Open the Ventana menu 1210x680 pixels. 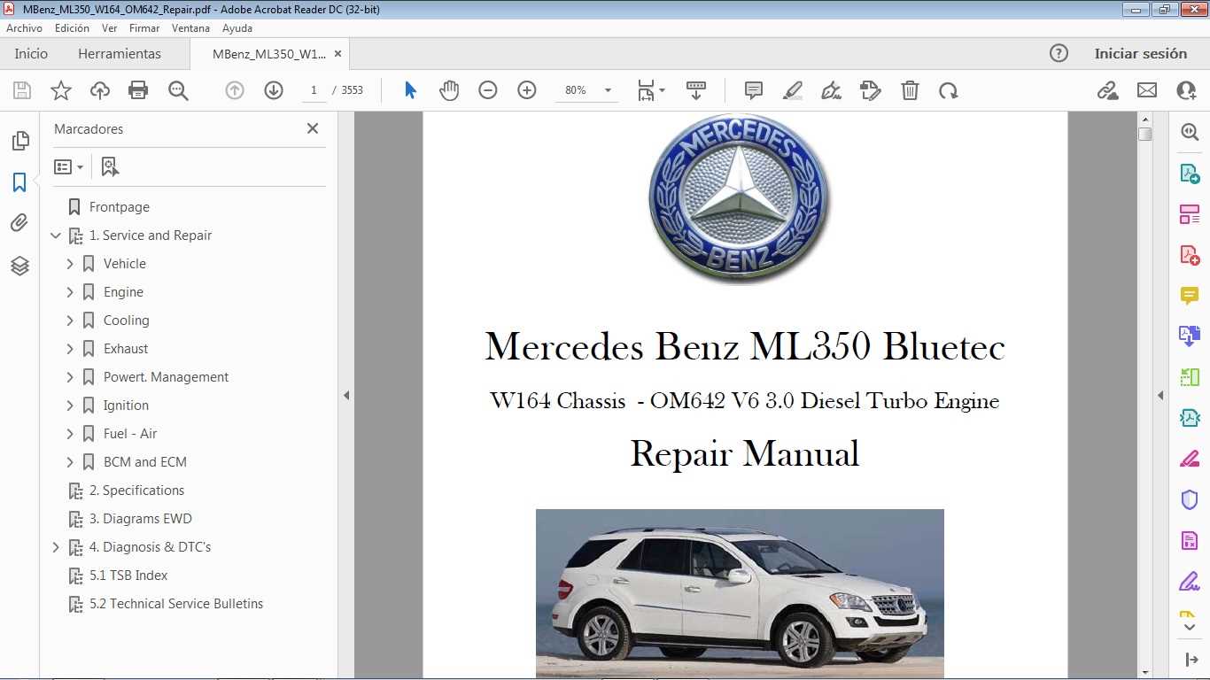tap(191, 28)
